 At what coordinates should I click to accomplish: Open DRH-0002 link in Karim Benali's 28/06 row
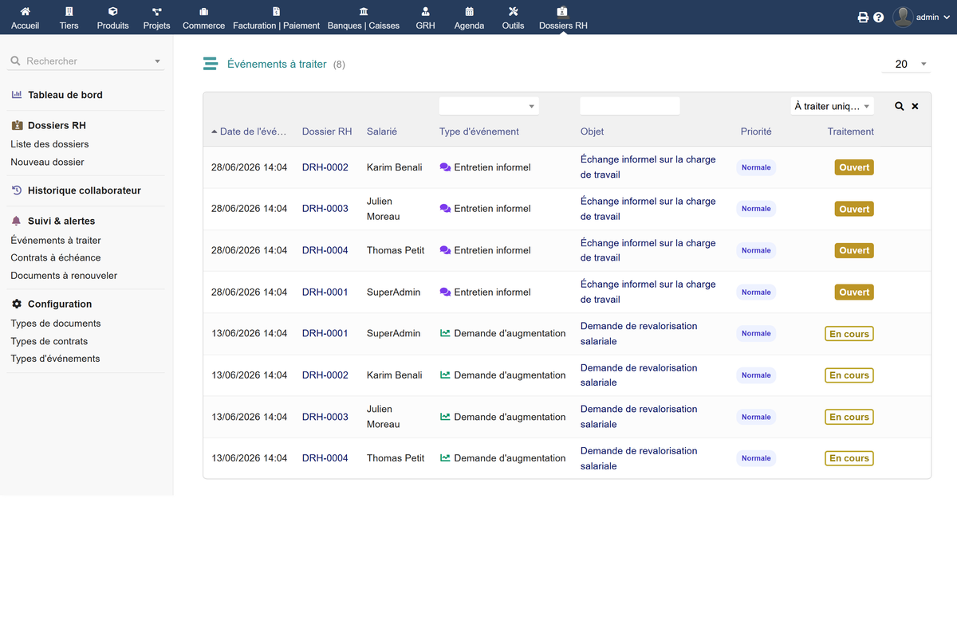tap(325, 167)
